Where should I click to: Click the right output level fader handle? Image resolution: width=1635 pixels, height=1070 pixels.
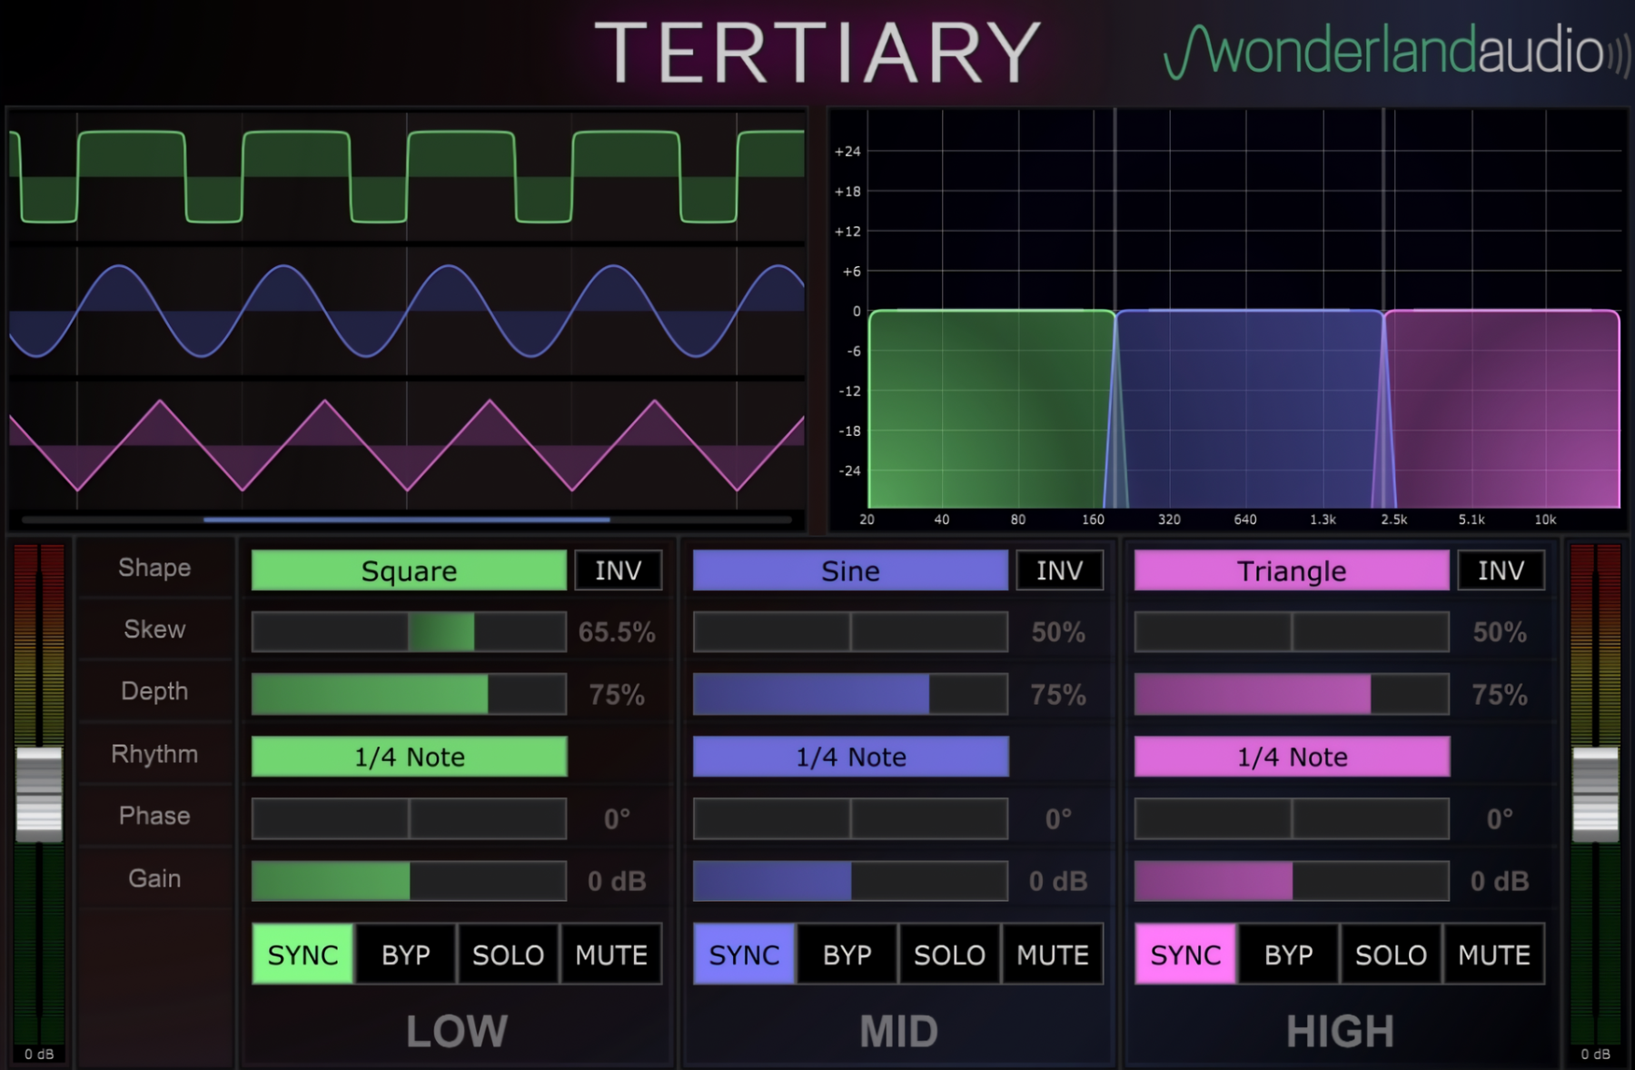click(1595, 793)
